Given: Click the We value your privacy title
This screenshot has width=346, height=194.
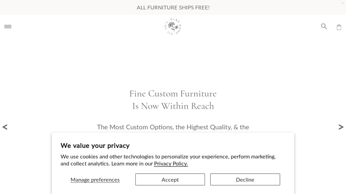Looking at the screenshot, I should coord(95,146).
